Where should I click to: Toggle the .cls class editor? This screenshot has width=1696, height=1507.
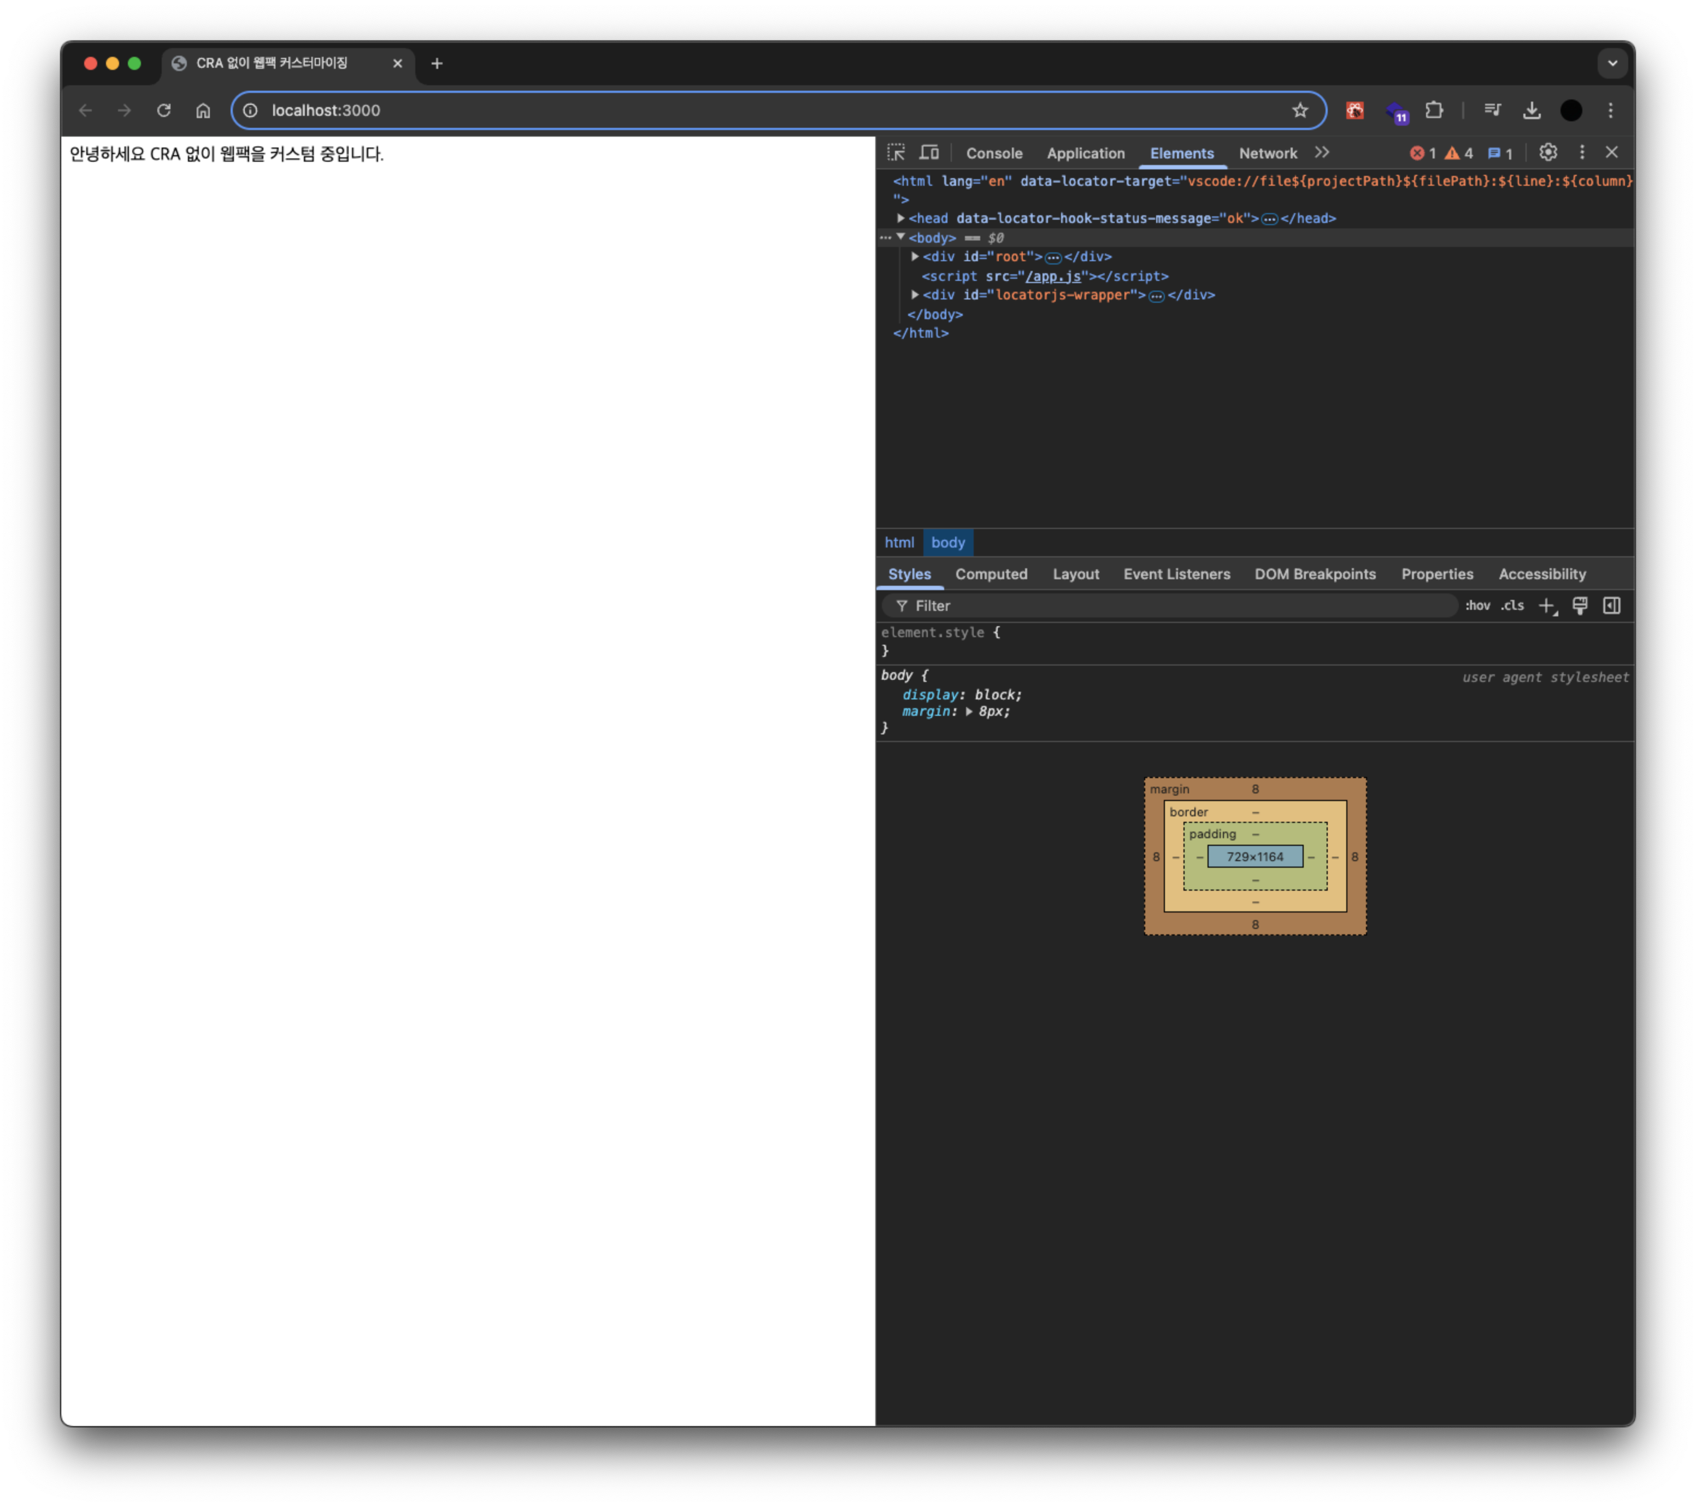point(1512,606)
